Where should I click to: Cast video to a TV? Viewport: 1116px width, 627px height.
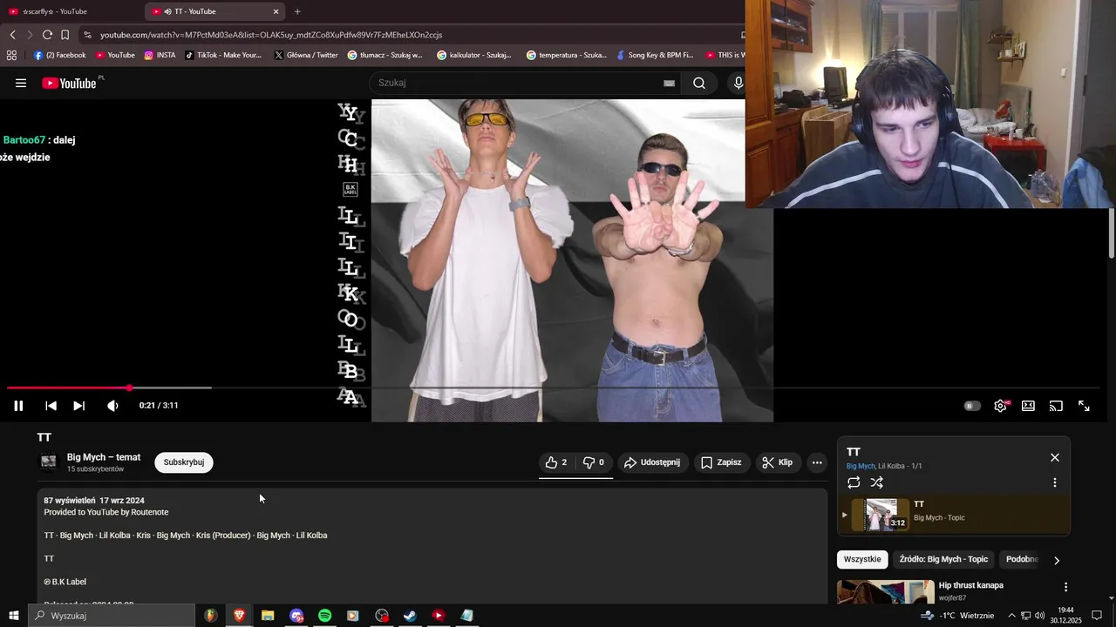[1056, 406]
